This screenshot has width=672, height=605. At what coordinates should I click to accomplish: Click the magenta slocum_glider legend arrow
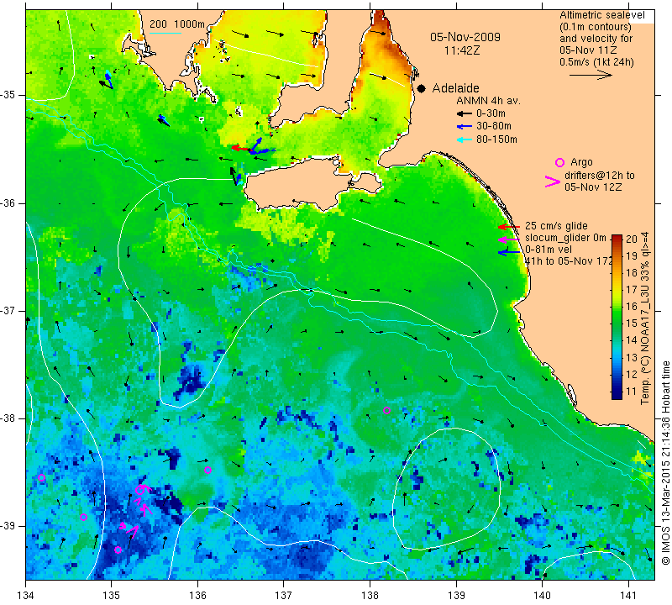tap(509, 239)
